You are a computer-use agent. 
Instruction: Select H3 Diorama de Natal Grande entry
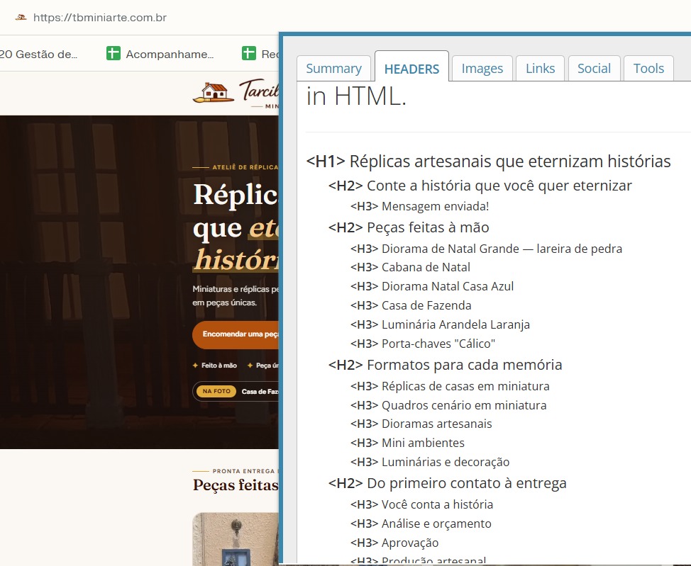pyautogui.click(x=486, y=249)
